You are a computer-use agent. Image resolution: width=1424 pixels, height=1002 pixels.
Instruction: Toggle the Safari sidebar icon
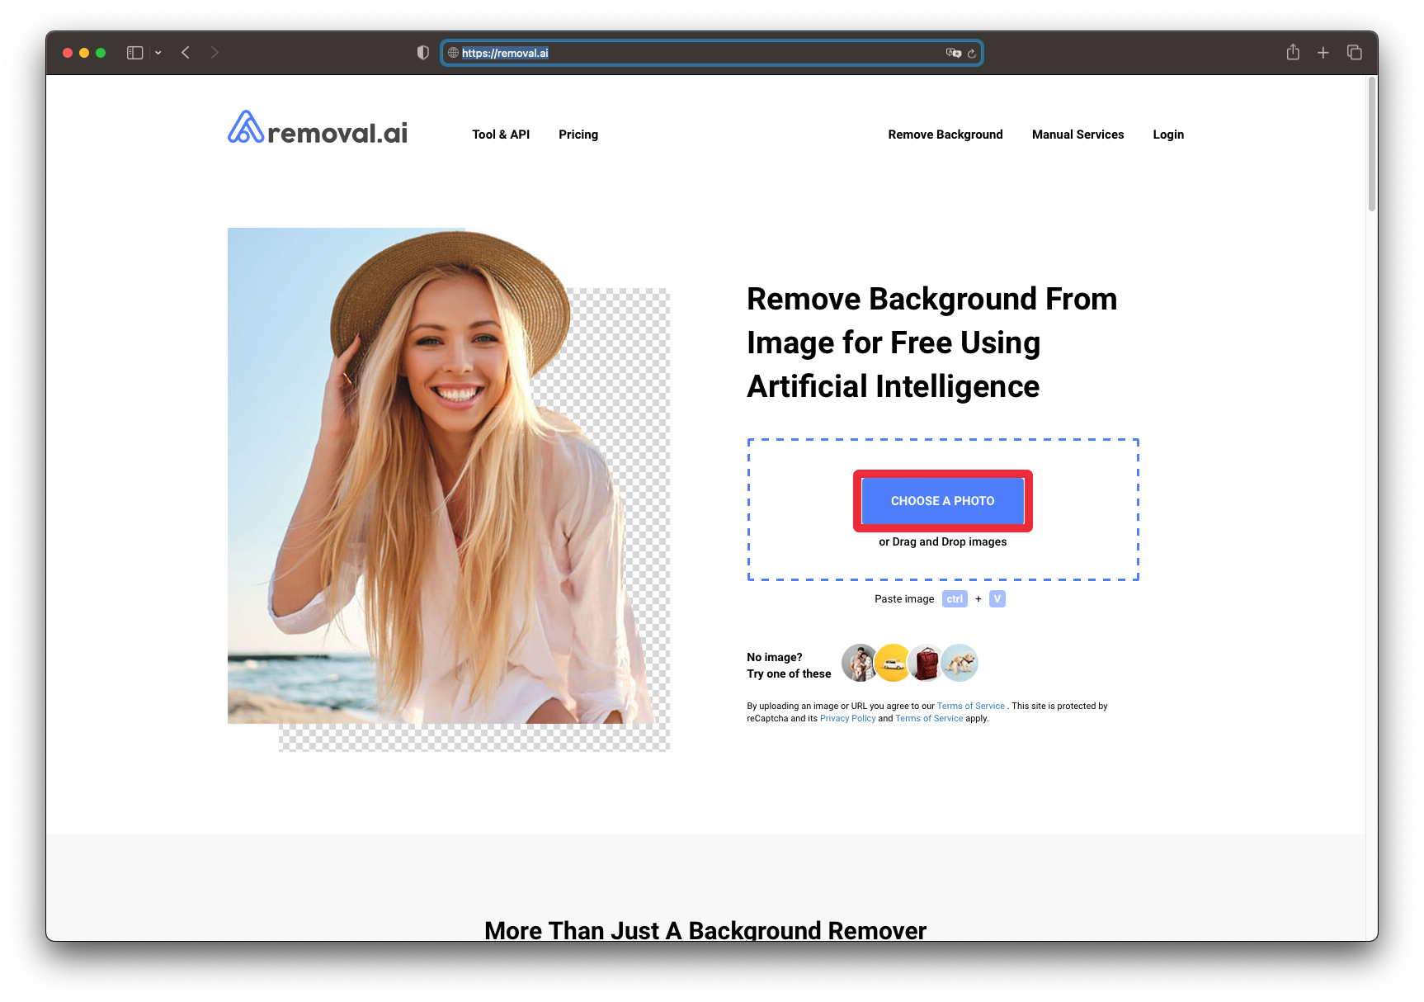pyautogui.click(x=135, y=53)
